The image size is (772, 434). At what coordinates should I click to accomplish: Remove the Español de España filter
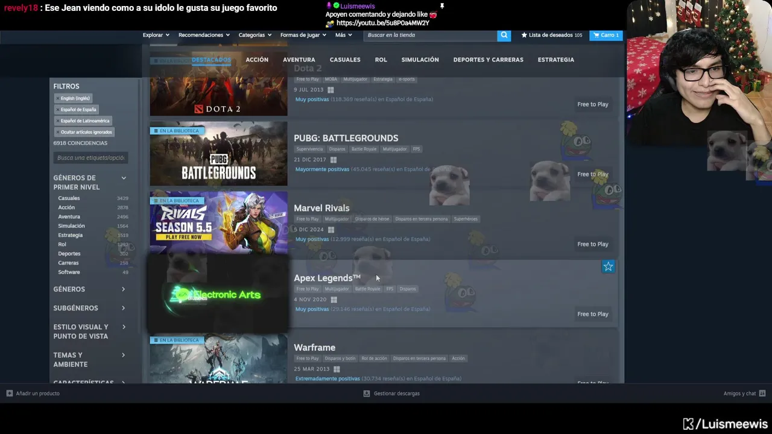58,110
